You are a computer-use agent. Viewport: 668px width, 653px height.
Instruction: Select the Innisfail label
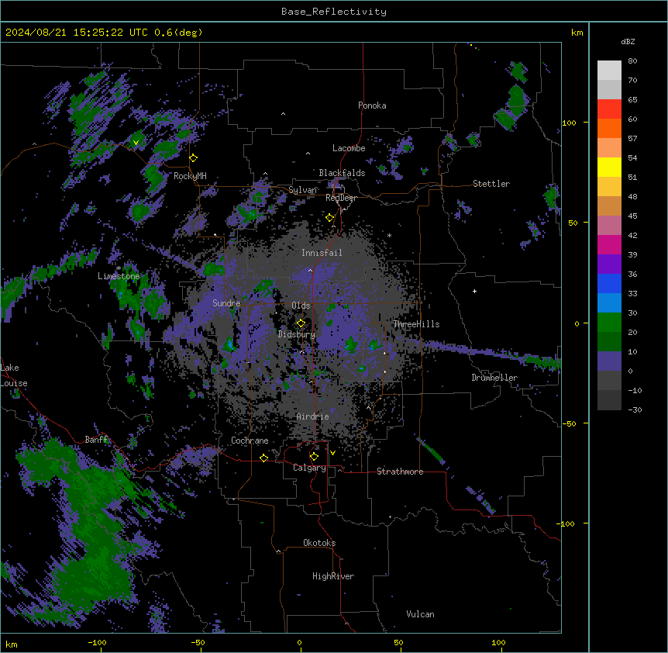(x=322, y=253)
